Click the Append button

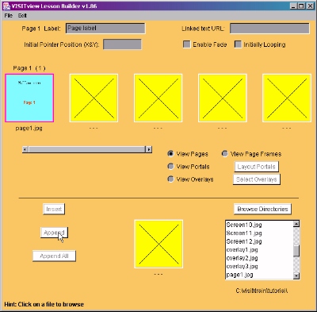(54, 233)
